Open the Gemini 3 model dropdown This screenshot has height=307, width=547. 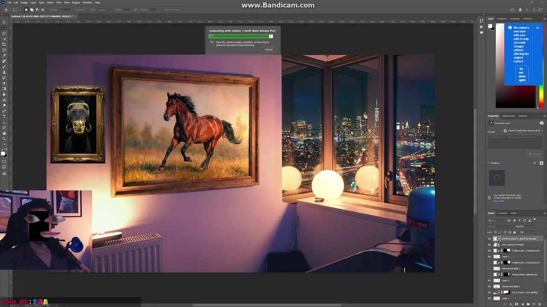click(x=523, y=130)
